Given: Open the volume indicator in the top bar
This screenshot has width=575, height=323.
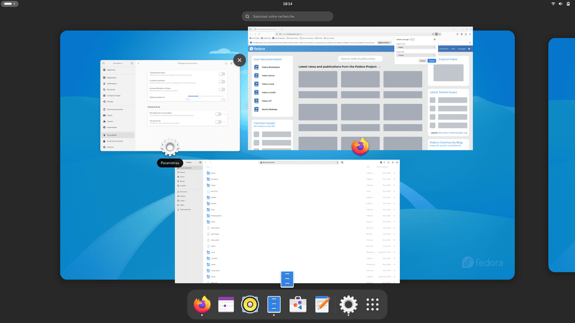Looking at the screenshot, I should [560, 4].
